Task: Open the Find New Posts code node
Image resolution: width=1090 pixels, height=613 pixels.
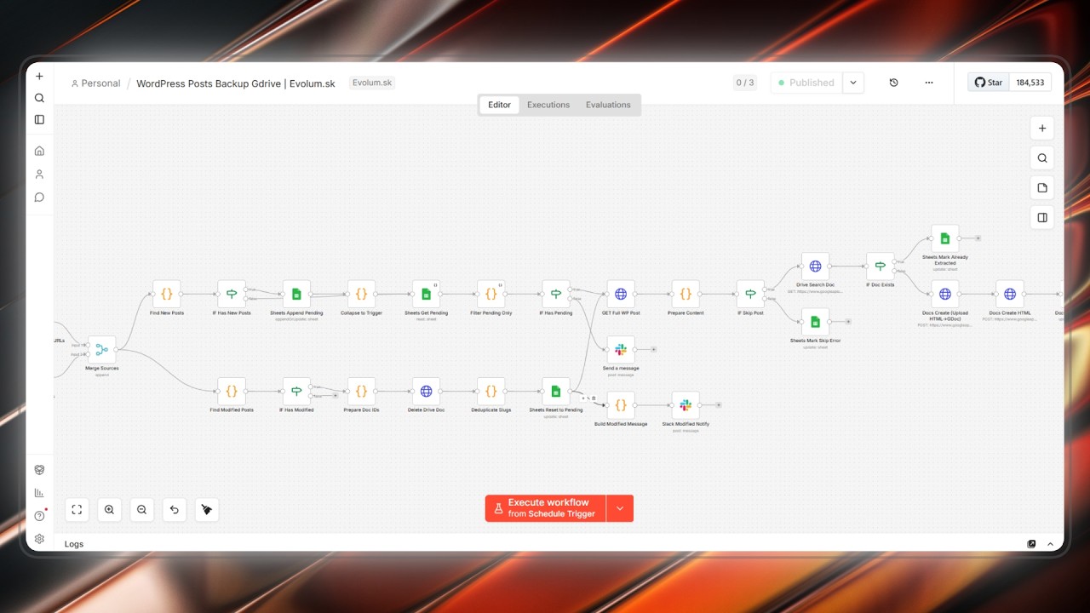Action: [167, 294]
